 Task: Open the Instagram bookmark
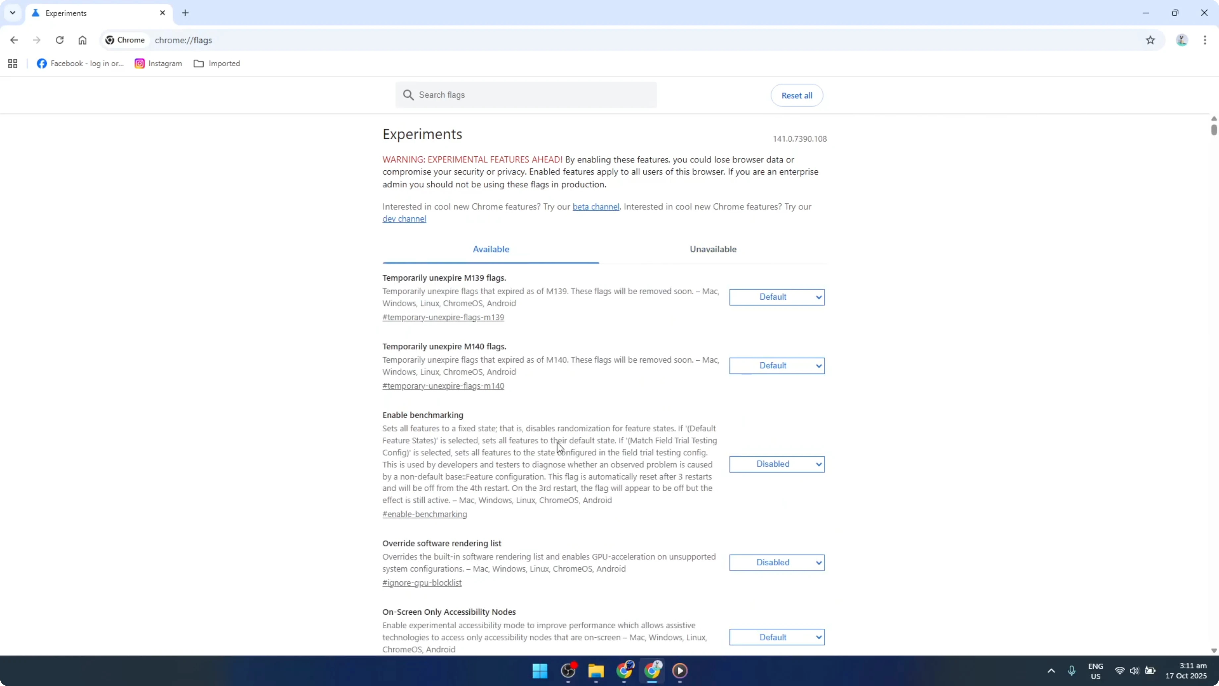tap(158, 63)
